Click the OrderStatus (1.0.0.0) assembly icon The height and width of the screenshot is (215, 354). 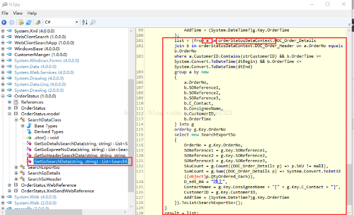tap(9, 96)
